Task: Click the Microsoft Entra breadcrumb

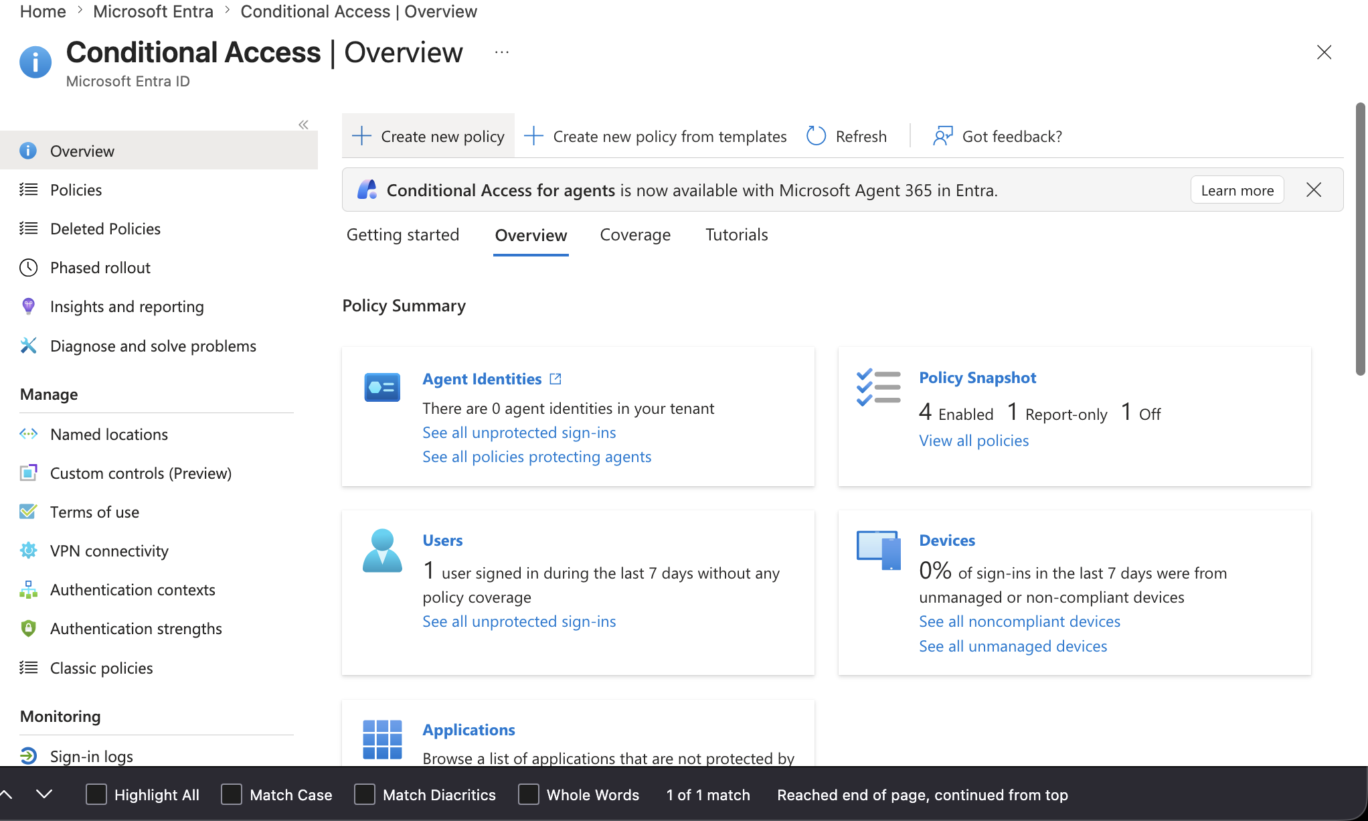Action: [153, 11]
